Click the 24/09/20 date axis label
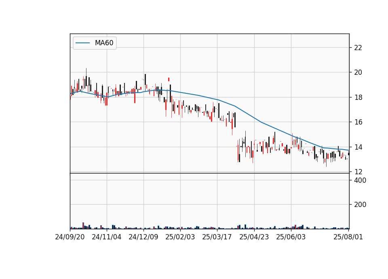This screenshot has width=388, height=279. 70,237
